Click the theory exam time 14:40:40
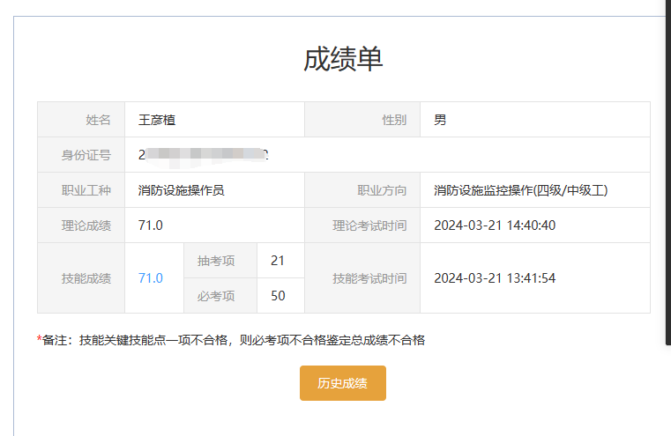The image size is (671, 436). tap(495, 225)
